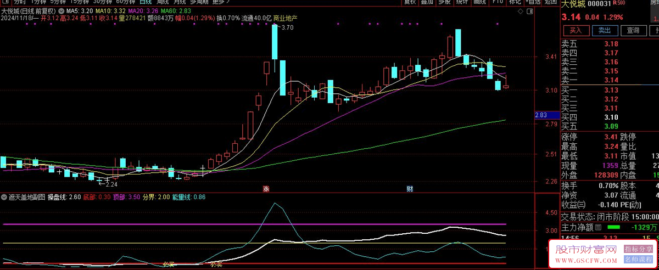Viewport: 659px width, 270px height.
Task: Open the 叠加 overlay toolbar option
Action: click(427, 2)
